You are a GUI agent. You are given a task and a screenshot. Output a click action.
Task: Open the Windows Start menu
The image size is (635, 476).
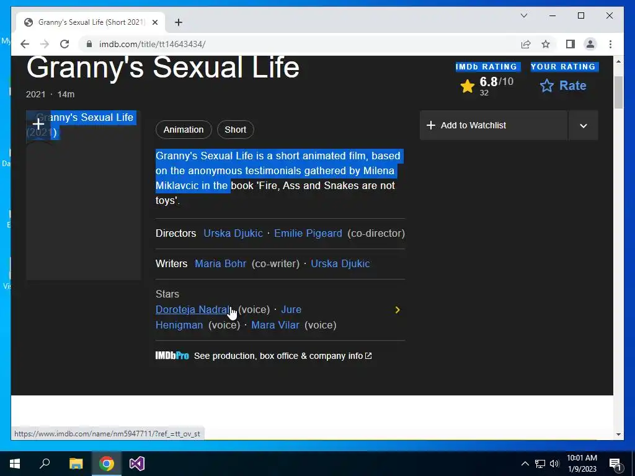point(15,464)
